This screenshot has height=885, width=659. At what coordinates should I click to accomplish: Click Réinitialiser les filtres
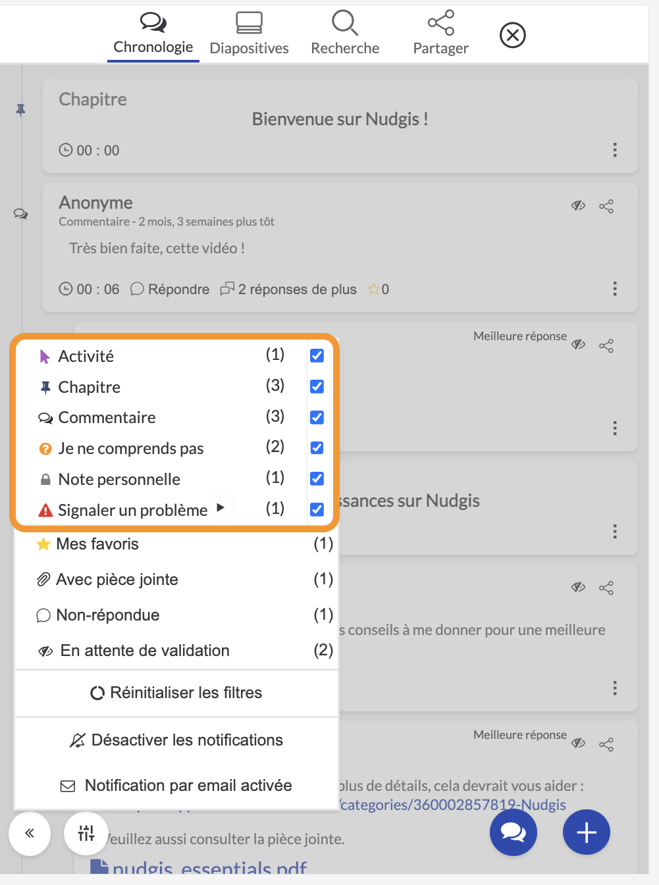[x=176, y=693]
